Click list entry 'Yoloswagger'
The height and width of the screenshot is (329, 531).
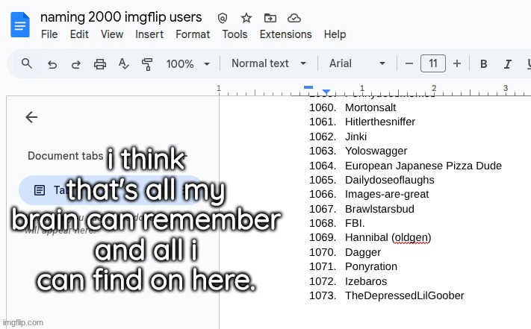click(x=376, y=151)
